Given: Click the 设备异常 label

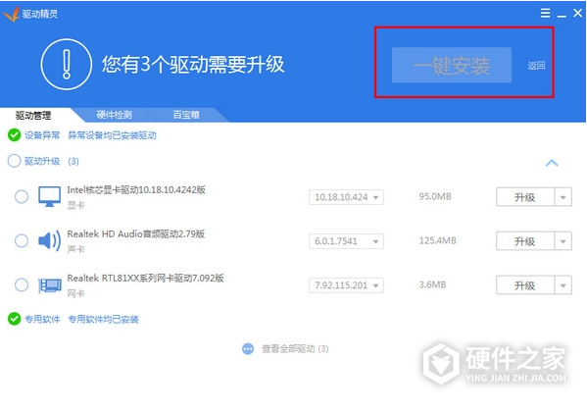Looking at the screenshot, I should click(42, 135).
